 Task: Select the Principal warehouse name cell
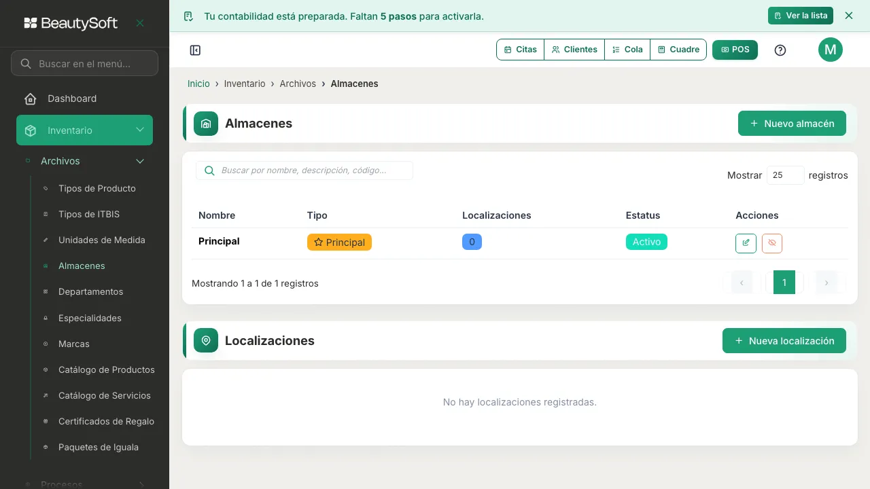tap(219, 241)
